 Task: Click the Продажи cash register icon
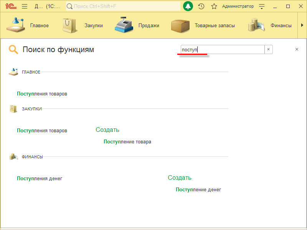124,25
